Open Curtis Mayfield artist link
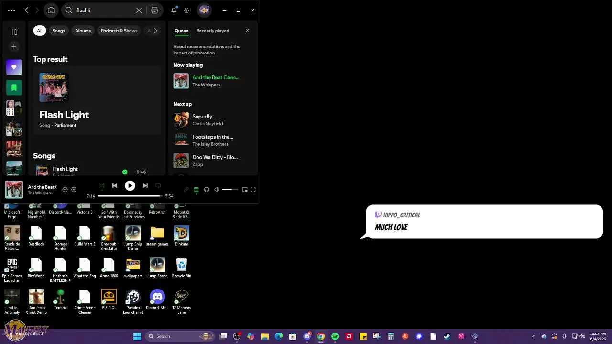Screen dimensions: 612x344 pyautogui.click(x=208, y=124)
